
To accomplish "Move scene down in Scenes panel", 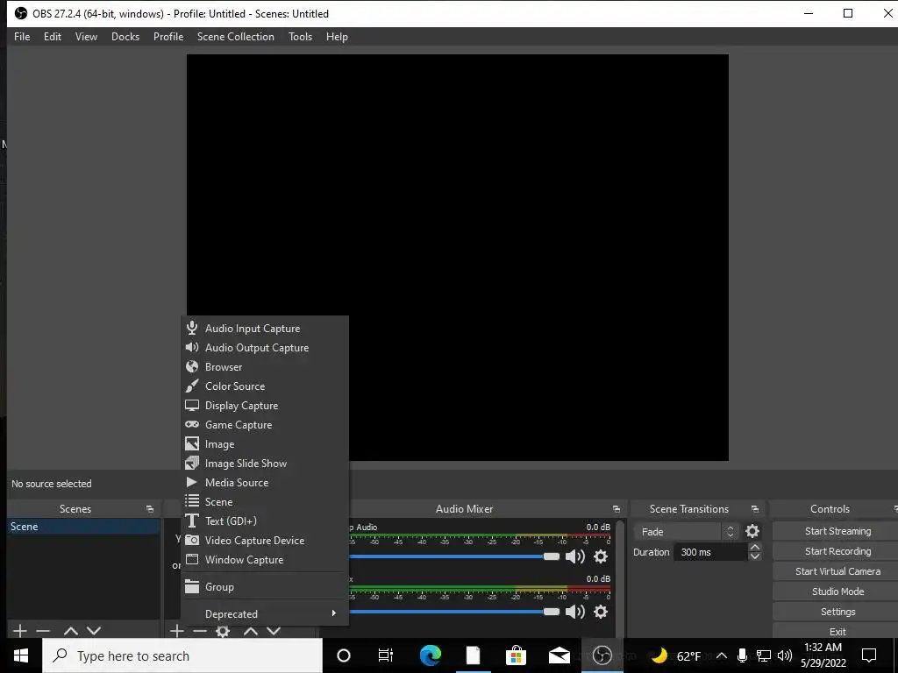I will click(94, 631).
